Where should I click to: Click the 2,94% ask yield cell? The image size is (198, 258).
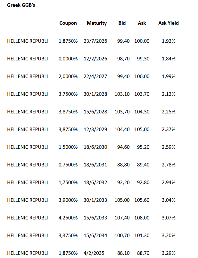169,182
